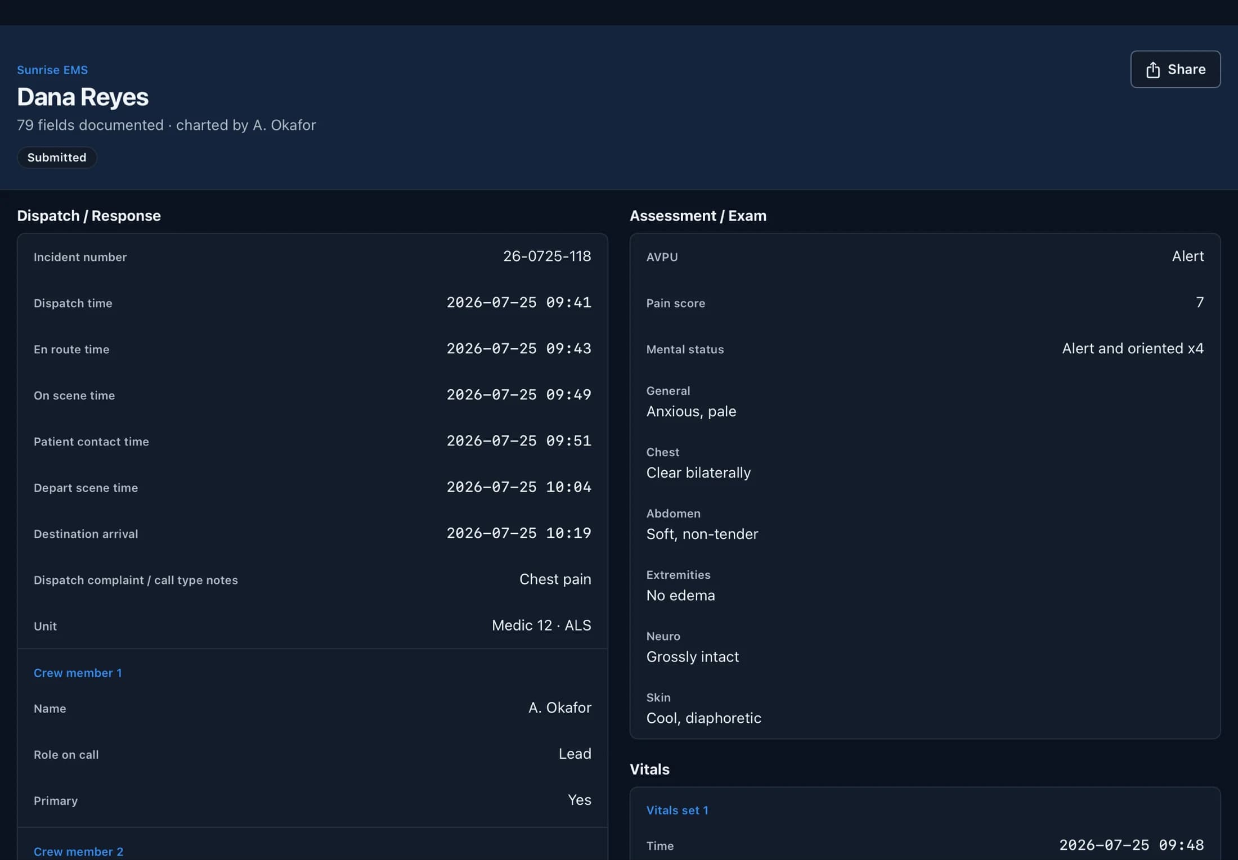Screen dimensions: 1238x860
Task: Click the No edema extremities finding
Action: [x=680, y=595]
